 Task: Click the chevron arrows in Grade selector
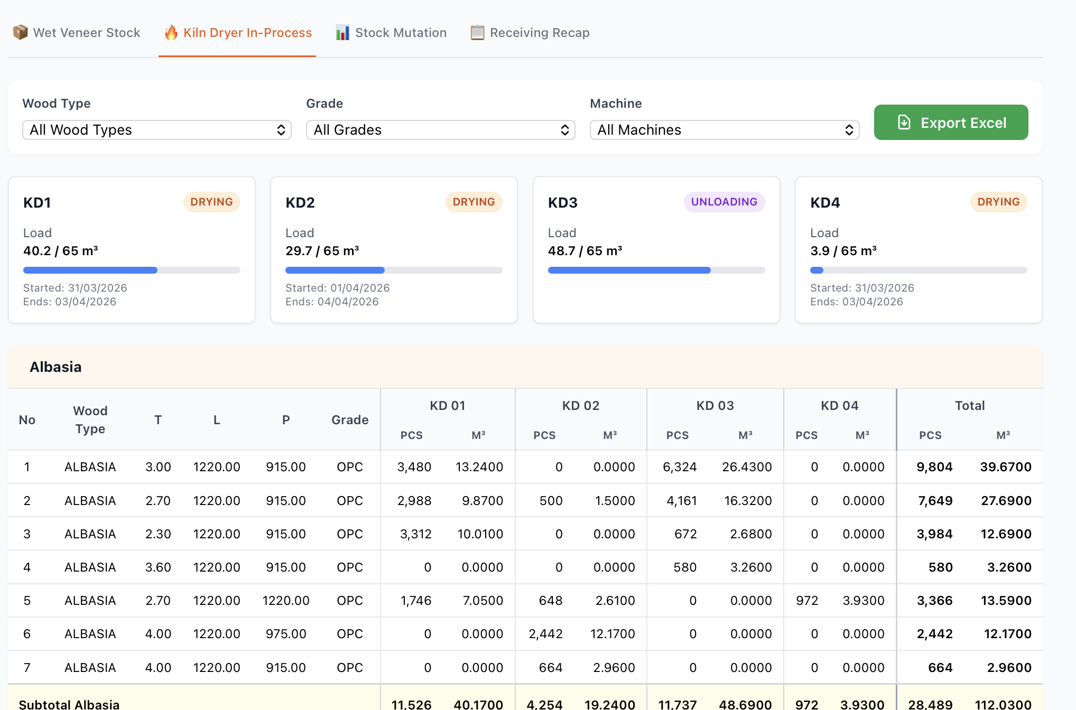(564, 130)
